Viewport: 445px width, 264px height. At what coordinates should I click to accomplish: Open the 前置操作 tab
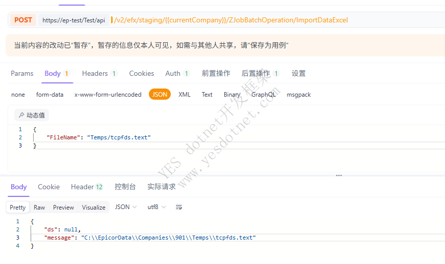pyautogui.click(x=216, y=73)
